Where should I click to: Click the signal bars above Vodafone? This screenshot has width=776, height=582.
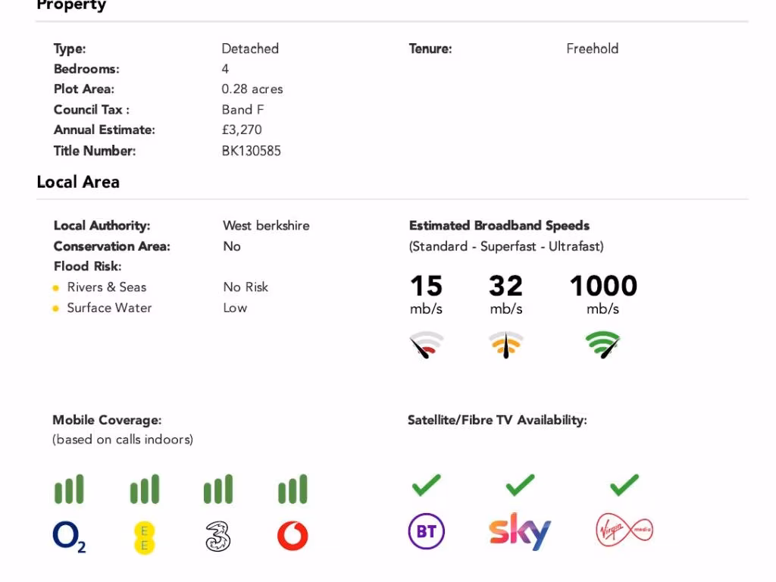[293, 490]
